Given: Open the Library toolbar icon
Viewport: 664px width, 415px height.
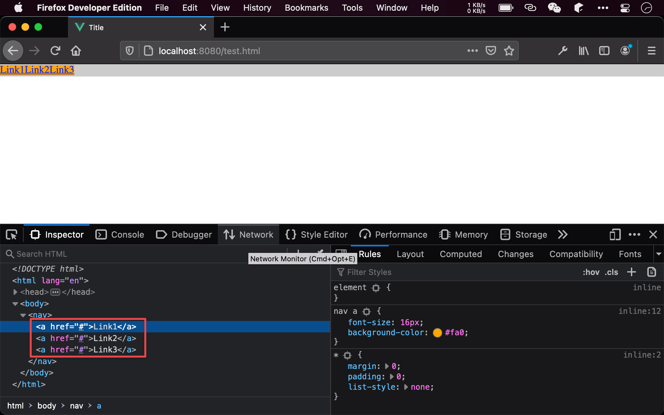Looking at the screenshot, I should (584, 51).
